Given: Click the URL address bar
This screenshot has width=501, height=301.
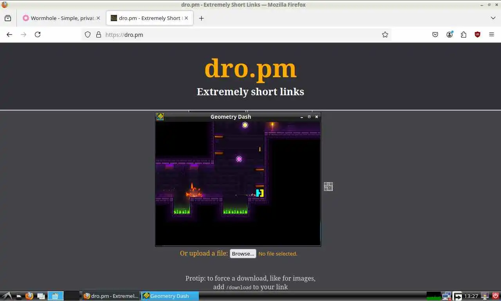Looking at the screenshot, I should pyautogui.click(x=237, y=34).
